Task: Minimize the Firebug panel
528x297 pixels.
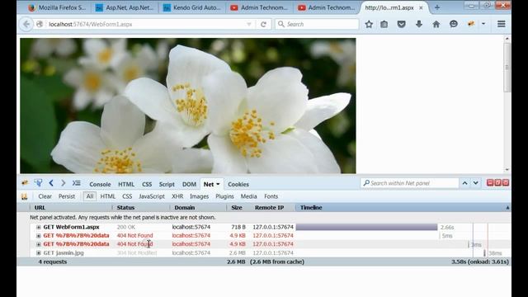Action: (490, 182)
